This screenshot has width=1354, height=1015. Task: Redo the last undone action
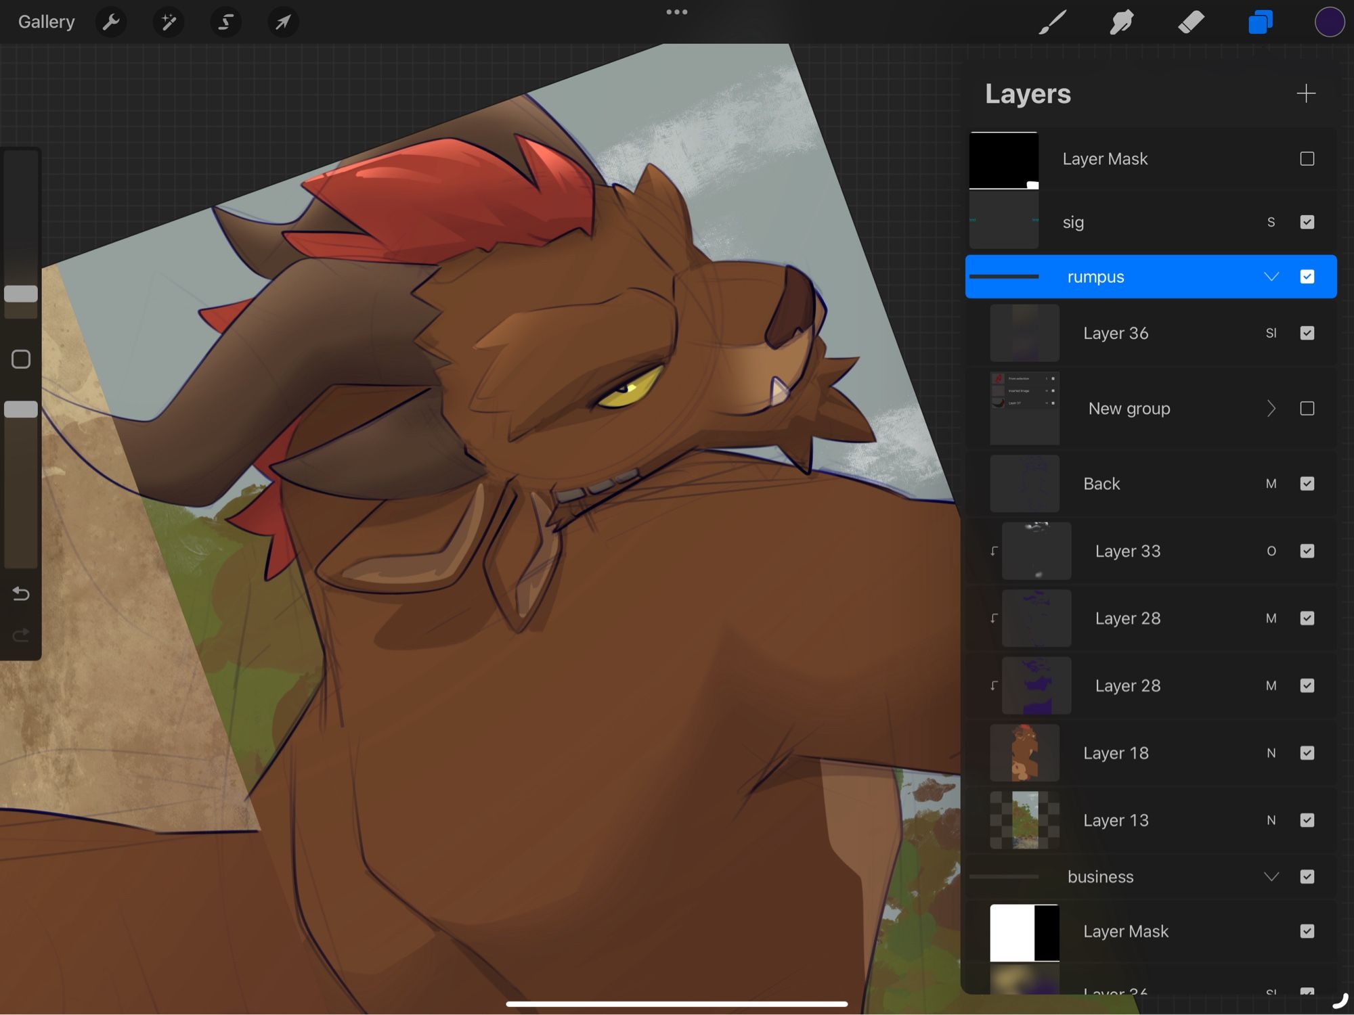pyautogui.click(x=21, y=635)
